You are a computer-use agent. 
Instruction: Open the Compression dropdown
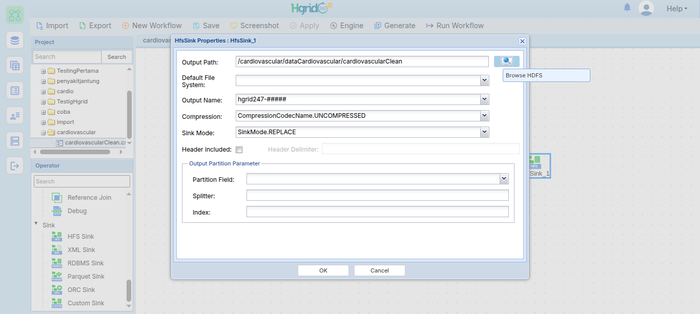tap(484, 116)
